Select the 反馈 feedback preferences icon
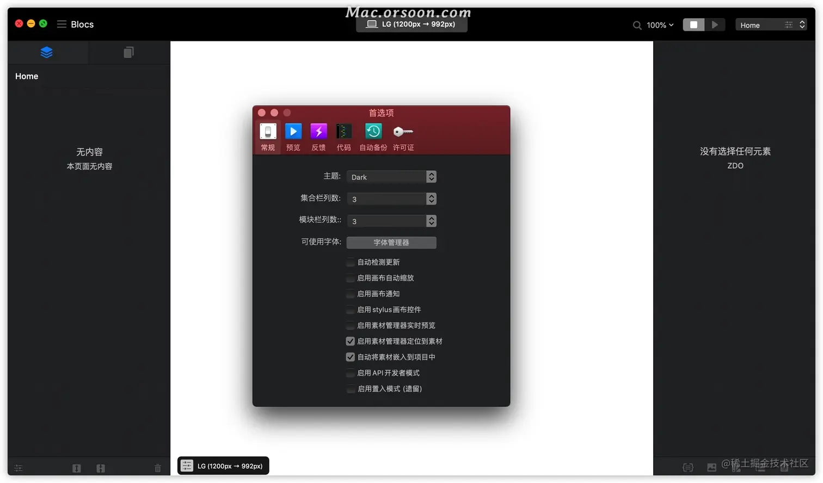 318,137
